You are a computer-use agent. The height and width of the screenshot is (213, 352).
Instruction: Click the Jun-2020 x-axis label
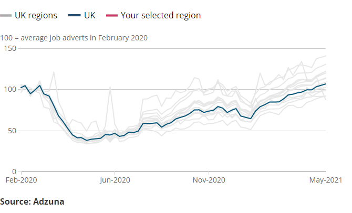(115, 180)
